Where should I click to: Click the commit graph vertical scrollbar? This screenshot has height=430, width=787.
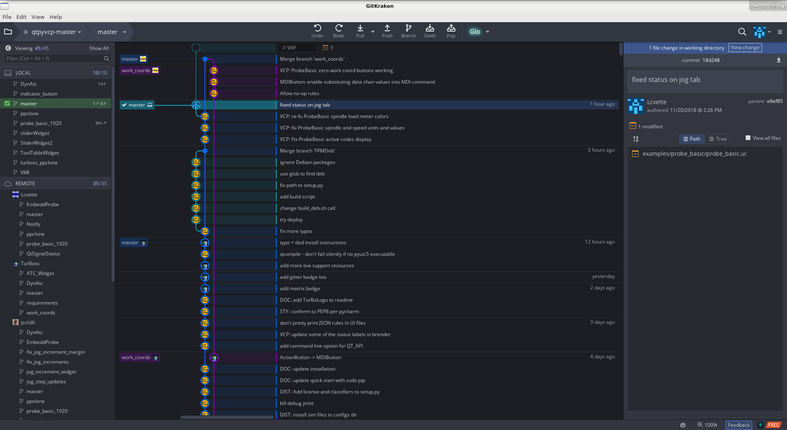[621, 49]
